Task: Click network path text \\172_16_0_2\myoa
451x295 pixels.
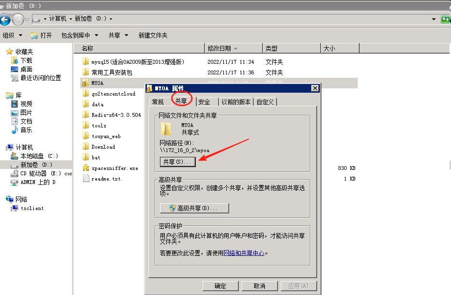Action: pos(184,150)
